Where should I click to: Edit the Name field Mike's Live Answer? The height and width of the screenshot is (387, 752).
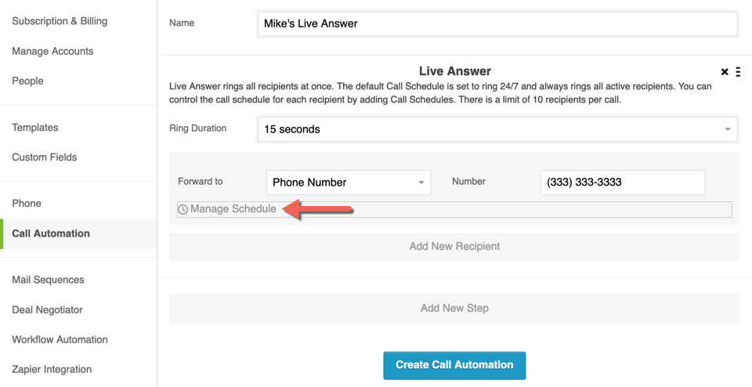(x=497, y=24)
